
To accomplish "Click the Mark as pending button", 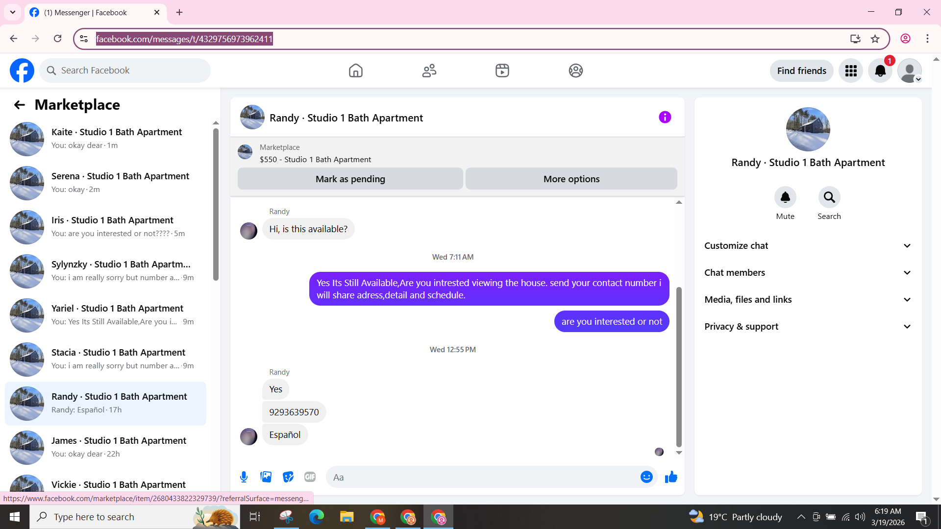I will point(350,179).
